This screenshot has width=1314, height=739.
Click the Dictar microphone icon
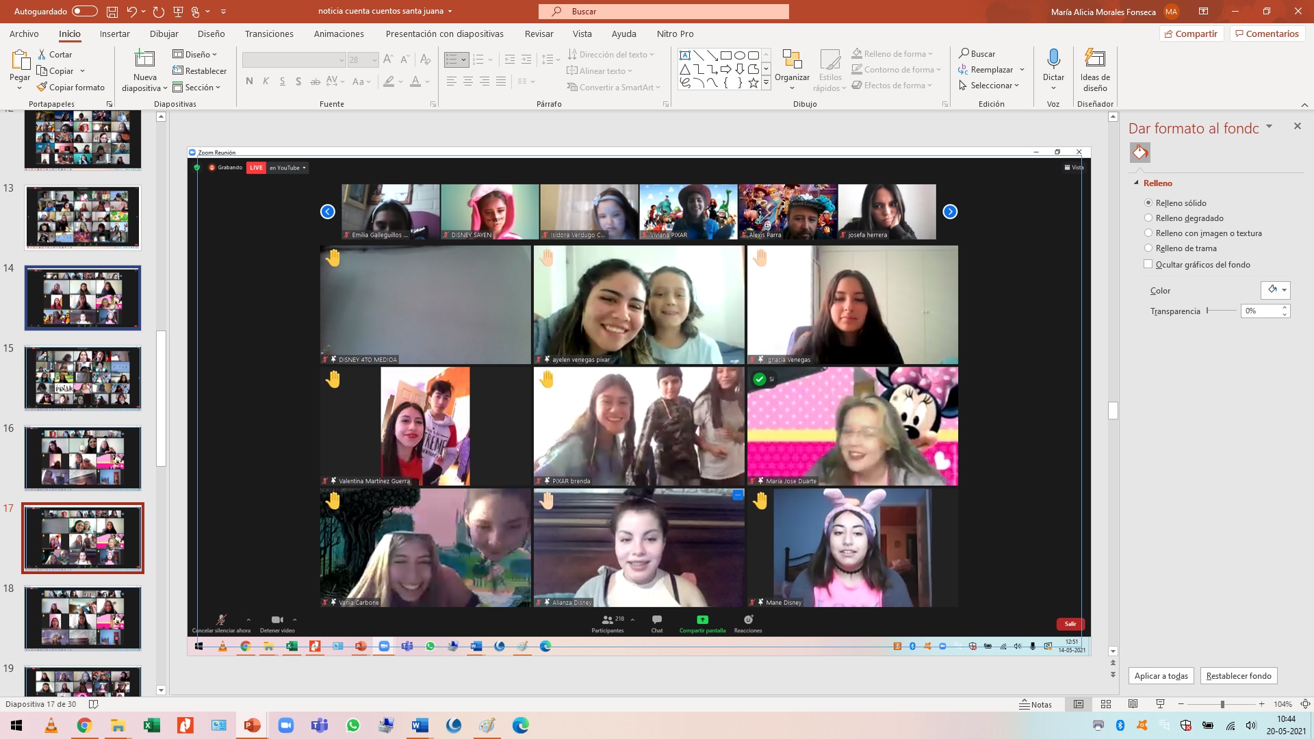coord(1053,60)
